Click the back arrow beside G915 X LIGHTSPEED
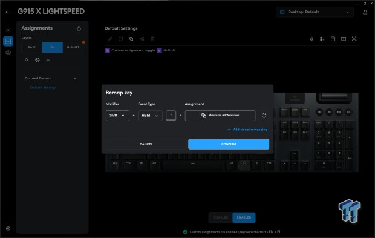Screen dimensions: 375x238 pos(8,12)
